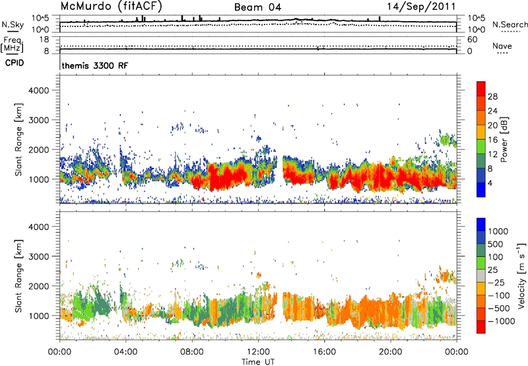Click the "04:00" time tick label
Screen dimensions: 528x366
125,352
